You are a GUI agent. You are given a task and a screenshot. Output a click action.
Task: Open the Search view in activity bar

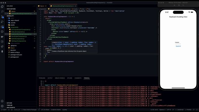(x=2, y=12)
